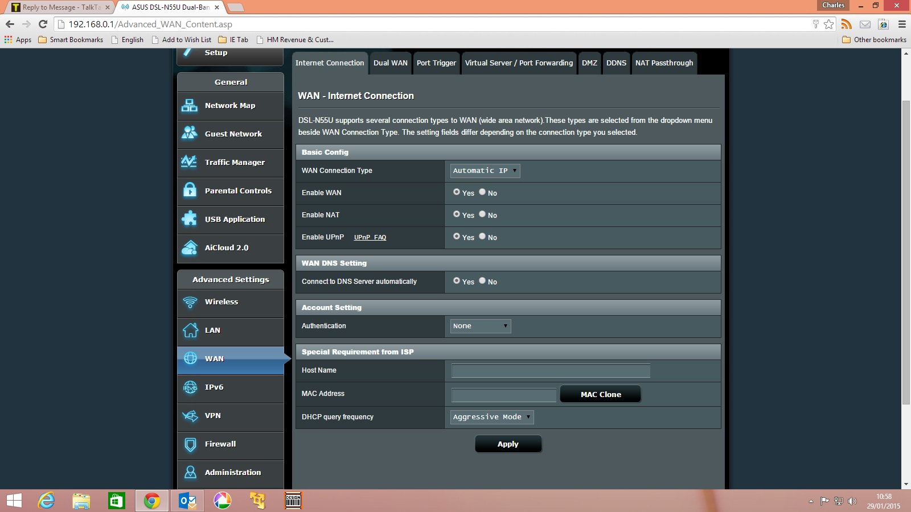Open Parental Controls

click(237, 191)
